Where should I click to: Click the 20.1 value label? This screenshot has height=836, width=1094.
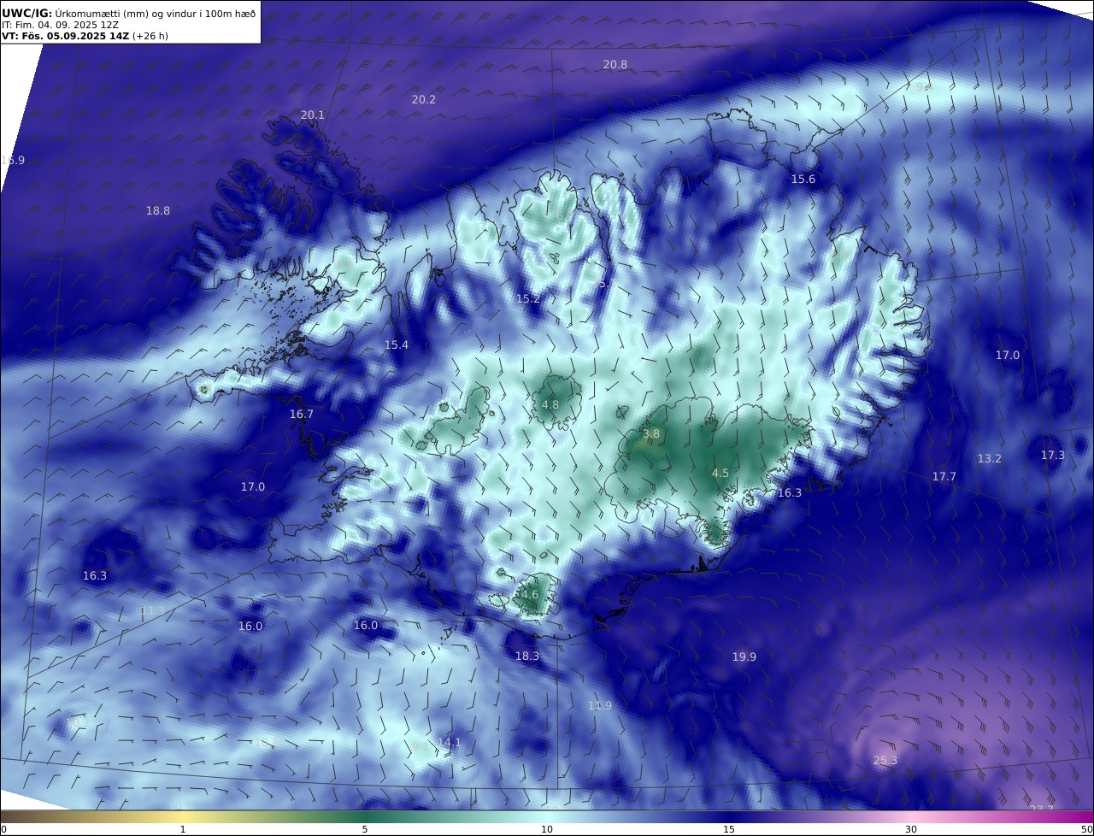coord(313,115)
